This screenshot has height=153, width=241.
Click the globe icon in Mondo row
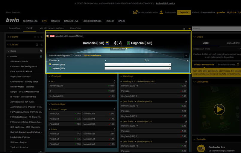point(41,56)
